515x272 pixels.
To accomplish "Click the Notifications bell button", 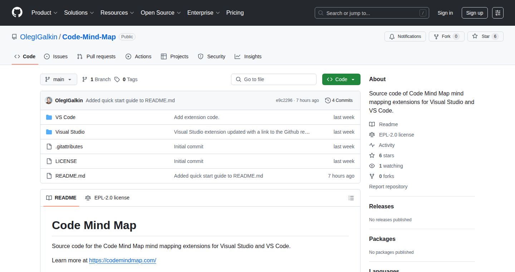I will [405, 36].
